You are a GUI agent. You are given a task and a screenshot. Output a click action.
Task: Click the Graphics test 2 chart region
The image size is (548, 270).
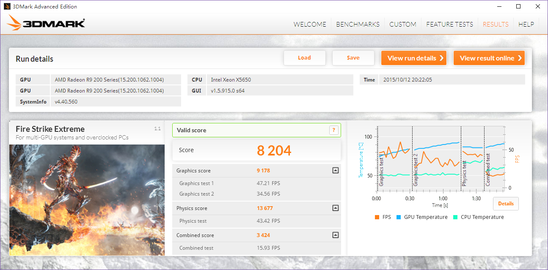point(436,159)
